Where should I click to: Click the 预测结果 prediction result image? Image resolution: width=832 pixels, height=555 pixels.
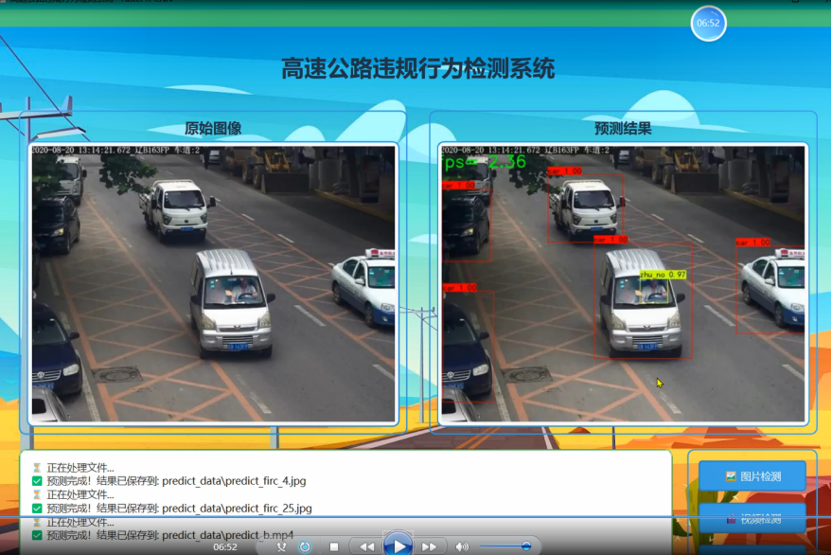pos(623,283)
